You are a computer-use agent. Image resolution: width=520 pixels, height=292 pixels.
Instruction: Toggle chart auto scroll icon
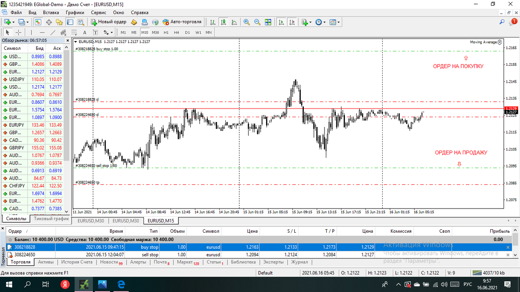(x=281, y=22)
